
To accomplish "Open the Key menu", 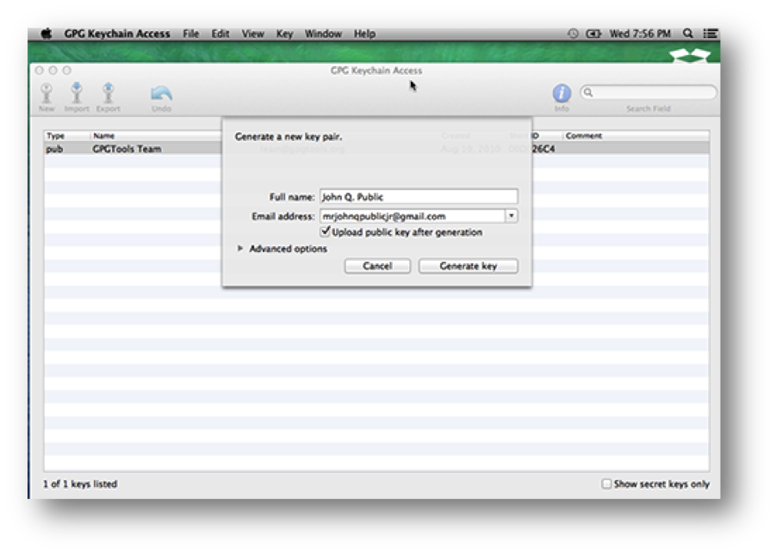I will (x=284, y=34).
